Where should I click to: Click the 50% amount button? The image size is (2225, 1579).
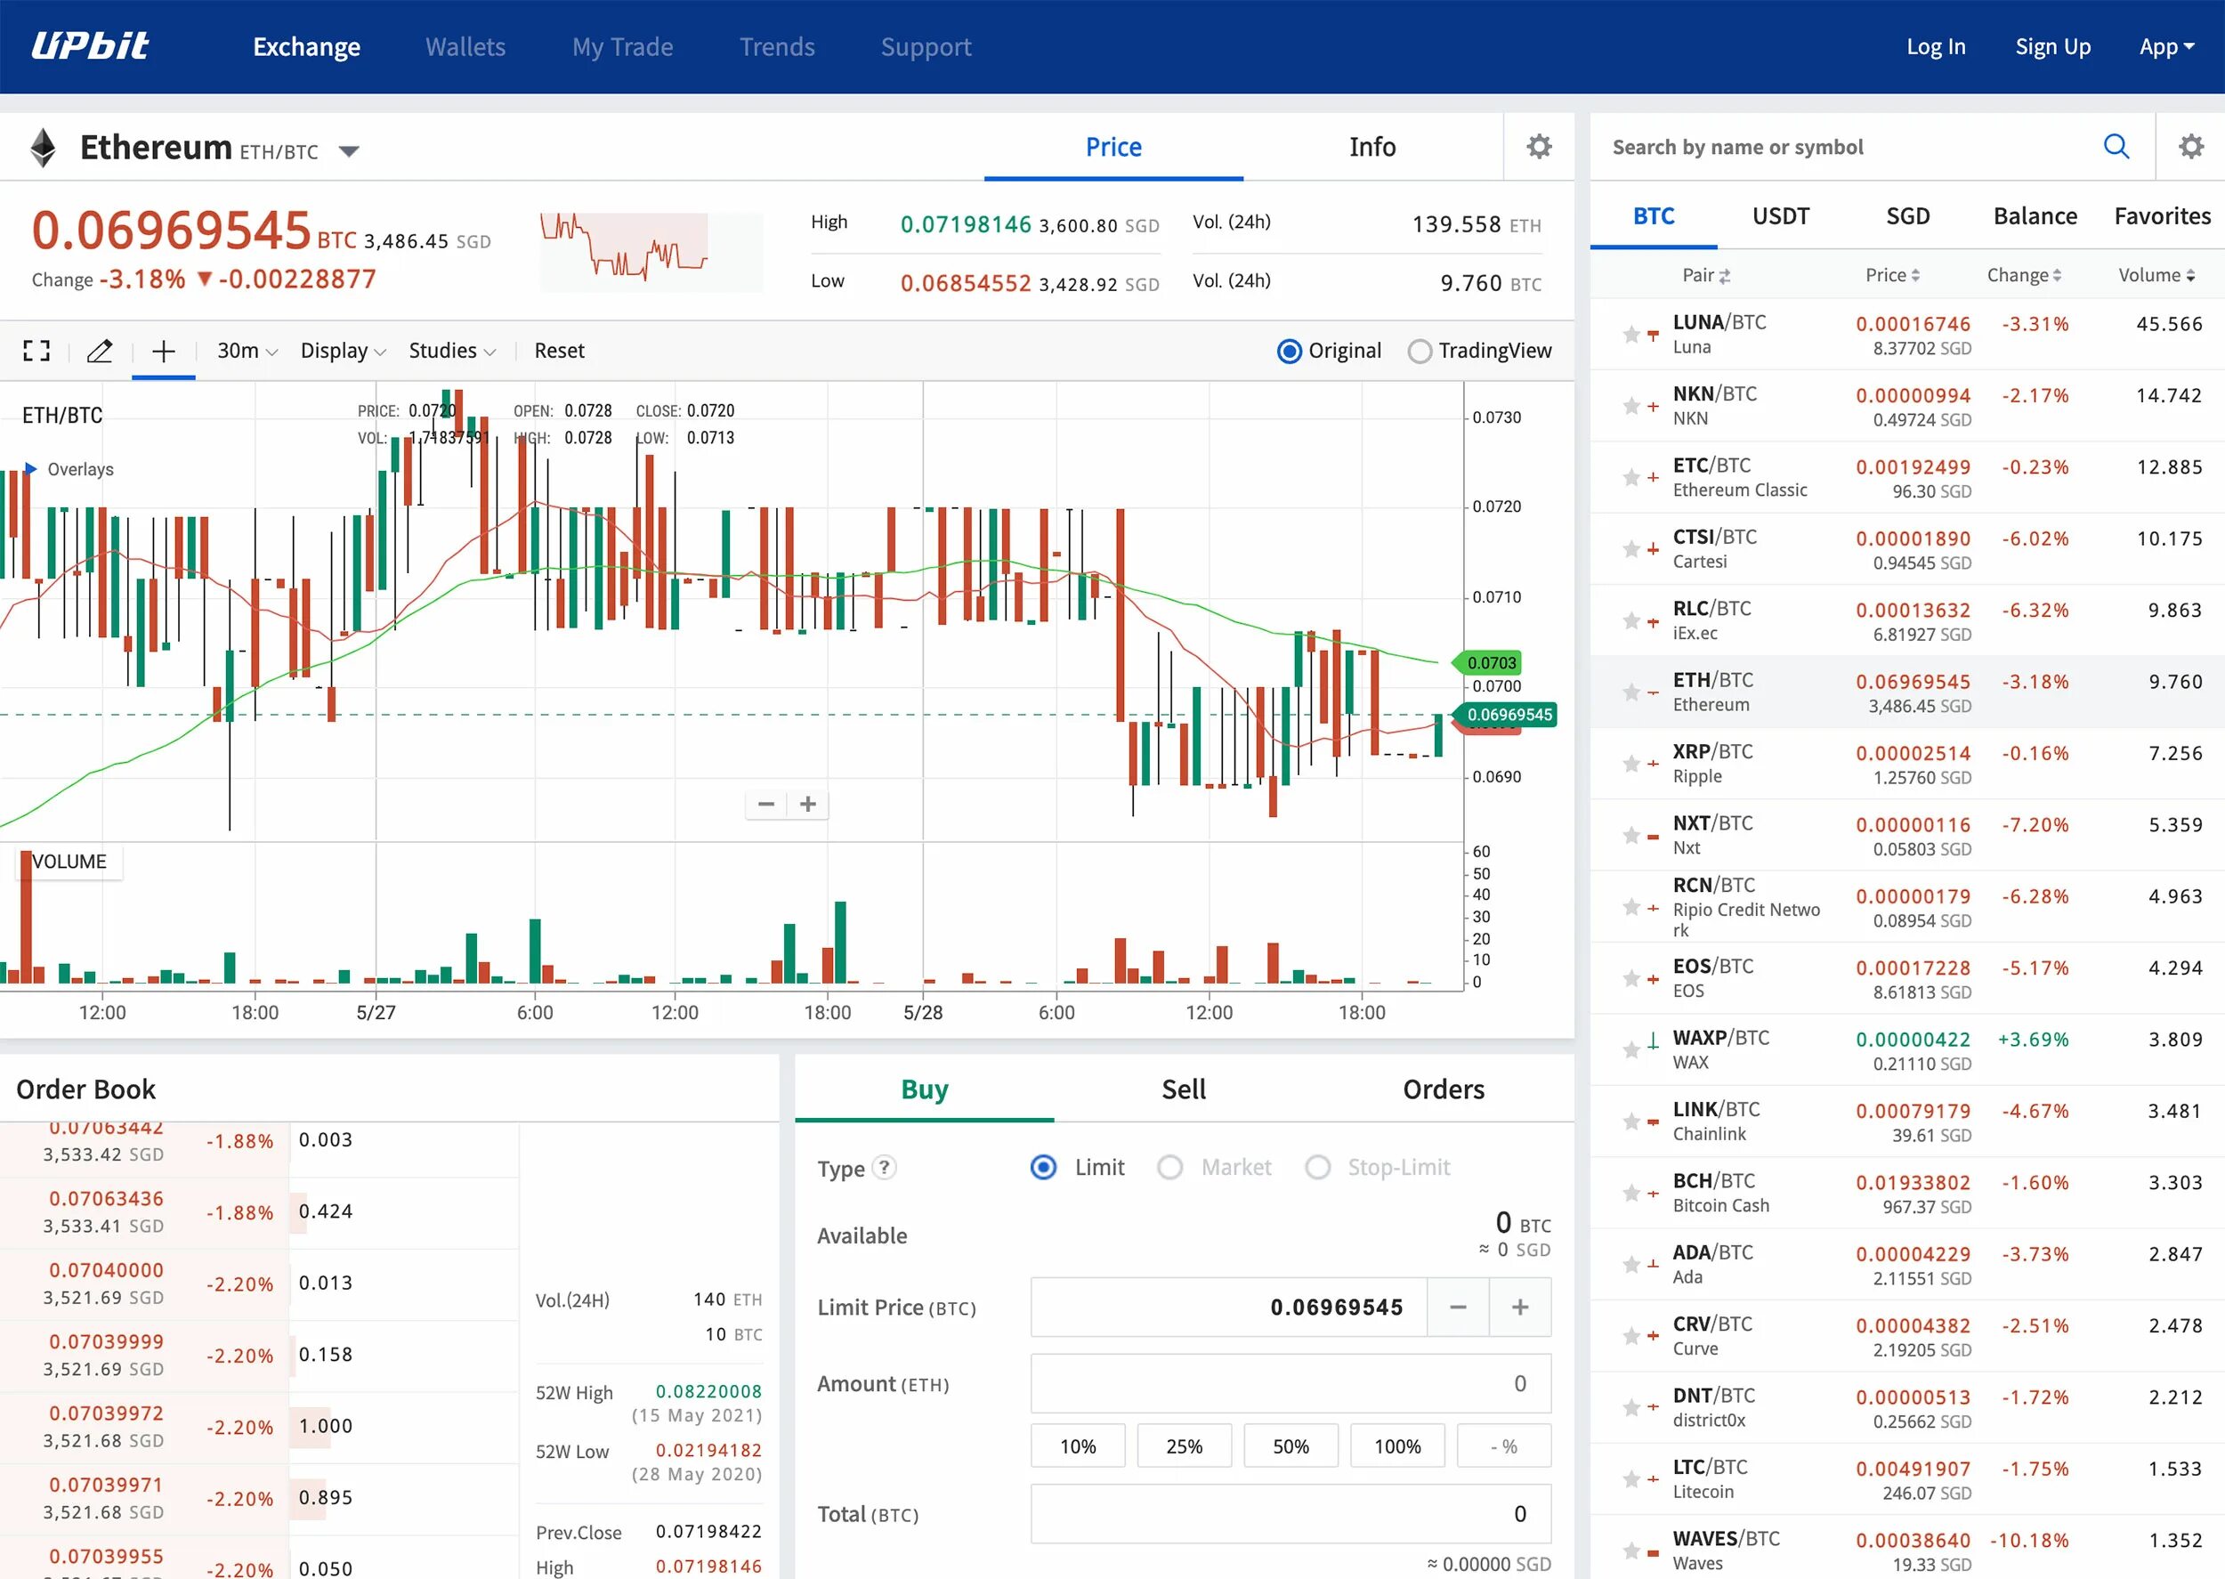[1290, 1446]
